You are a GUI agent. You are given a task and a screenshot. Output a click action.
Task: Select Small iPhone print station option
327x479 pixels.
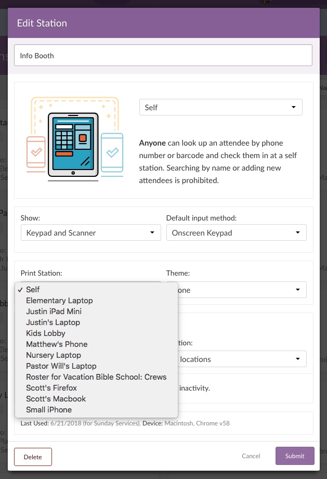(96, 410)
